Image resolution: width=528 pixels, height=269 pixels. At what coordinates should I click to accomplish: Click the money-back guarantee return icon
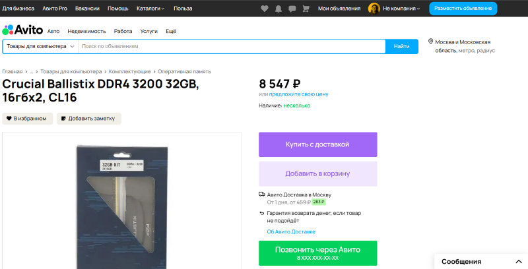point(261,213)
